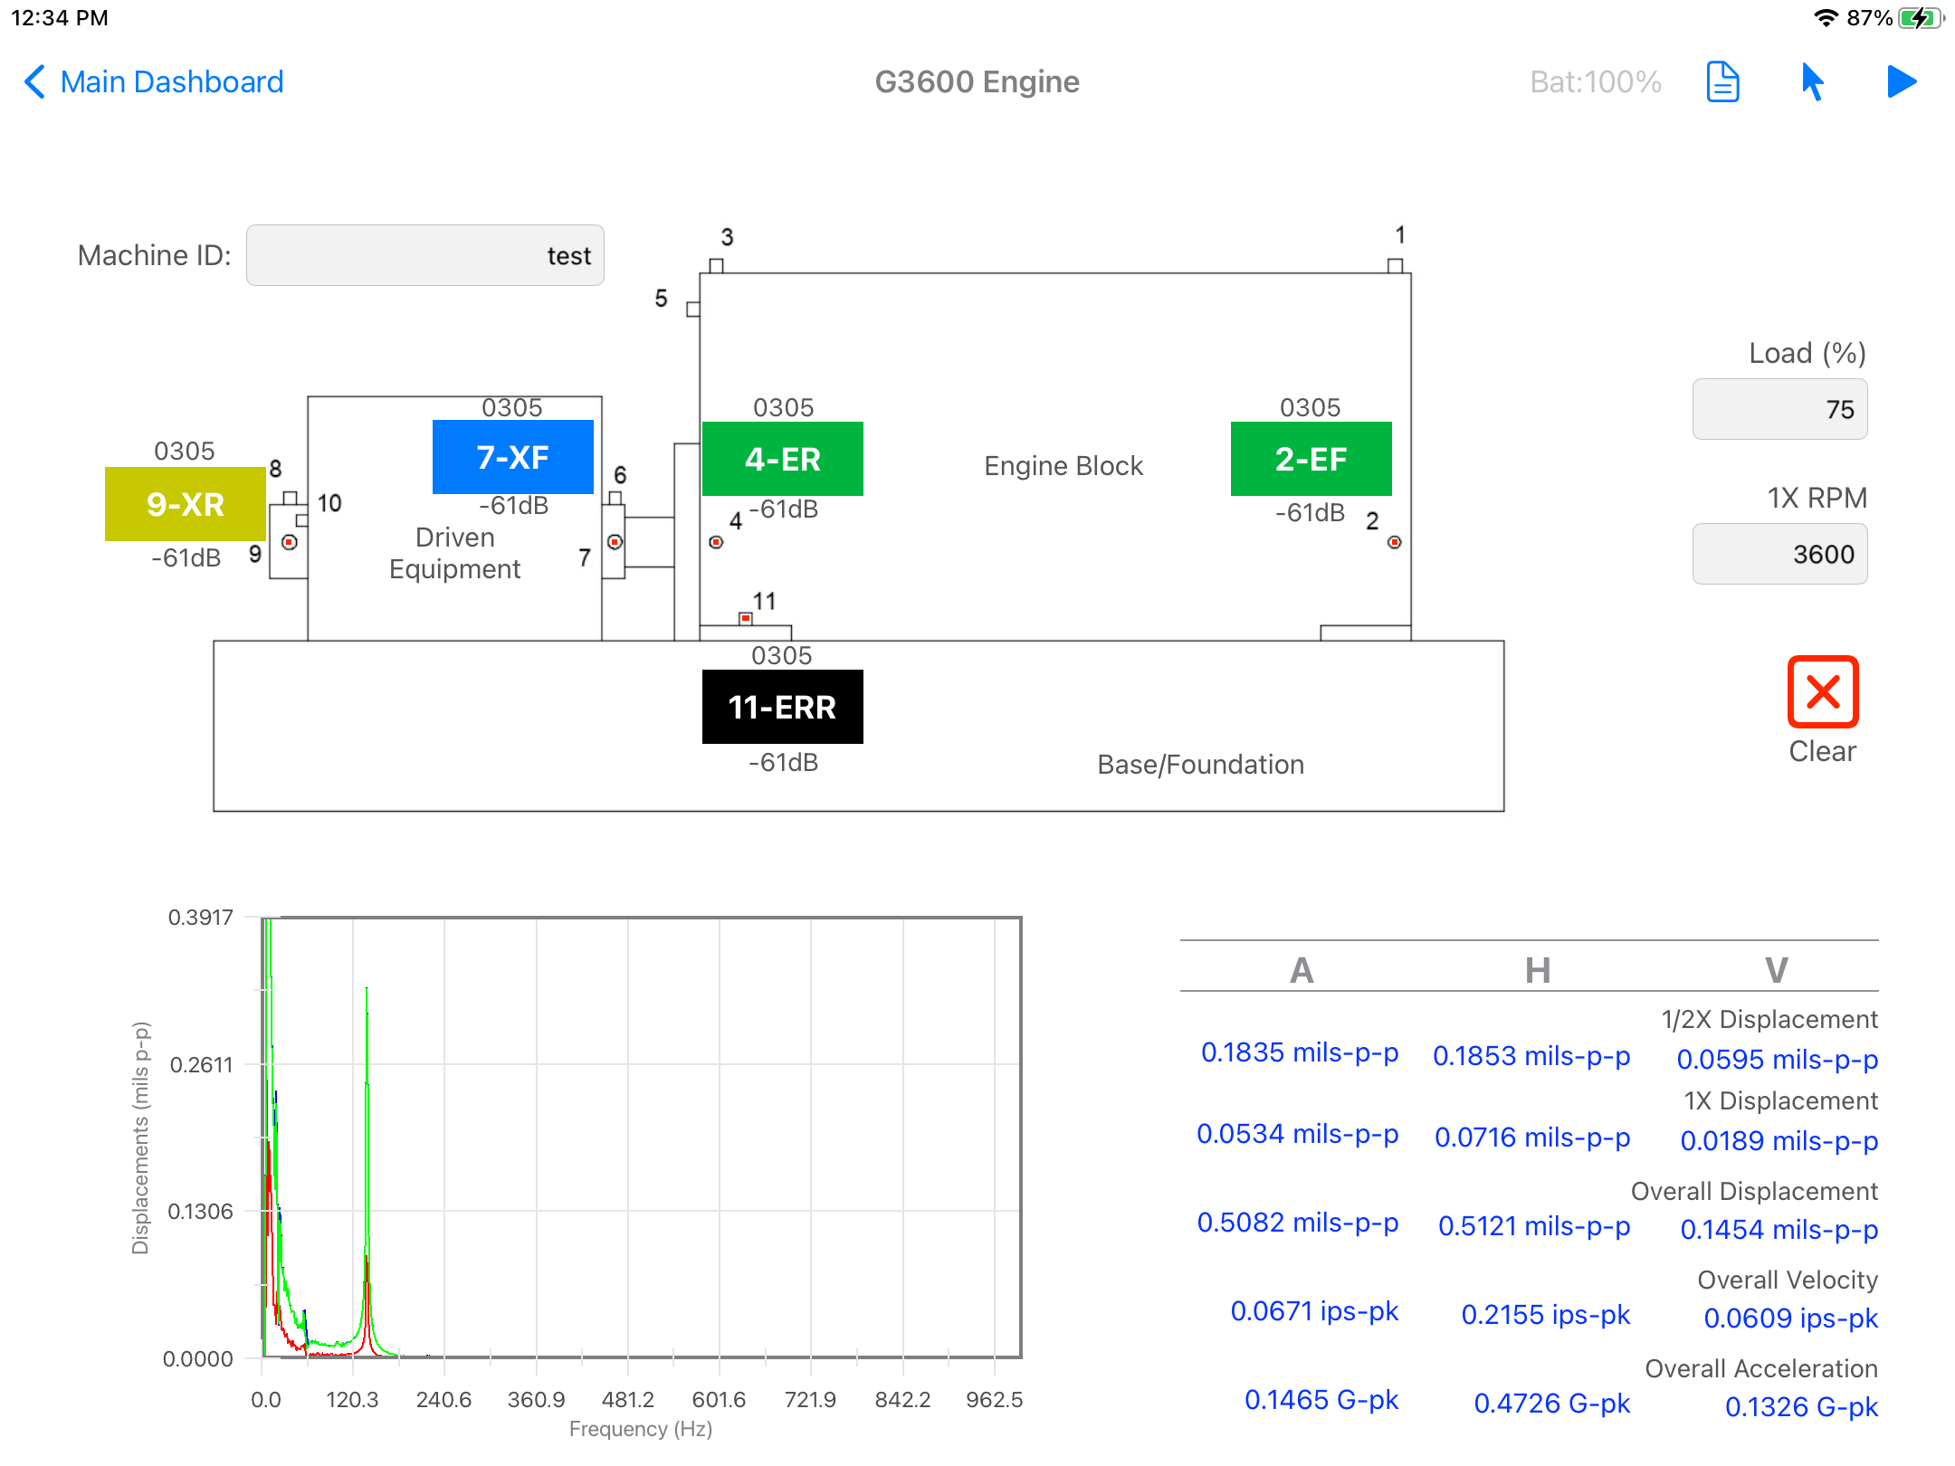Click the Overall Velocity row label

coord(1788,1280)
